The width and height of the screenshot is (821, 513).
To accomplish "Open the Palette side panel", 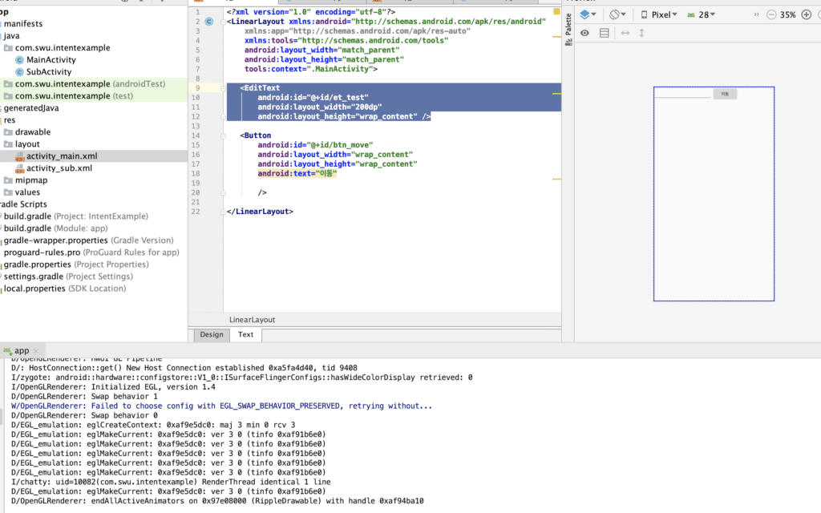I will pyautogui.click(x=568, y=29).
